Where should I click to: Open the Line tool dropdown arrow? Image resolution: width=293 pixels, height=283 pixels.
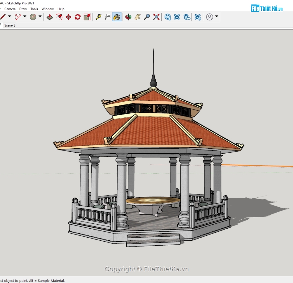tap(10, 16)
